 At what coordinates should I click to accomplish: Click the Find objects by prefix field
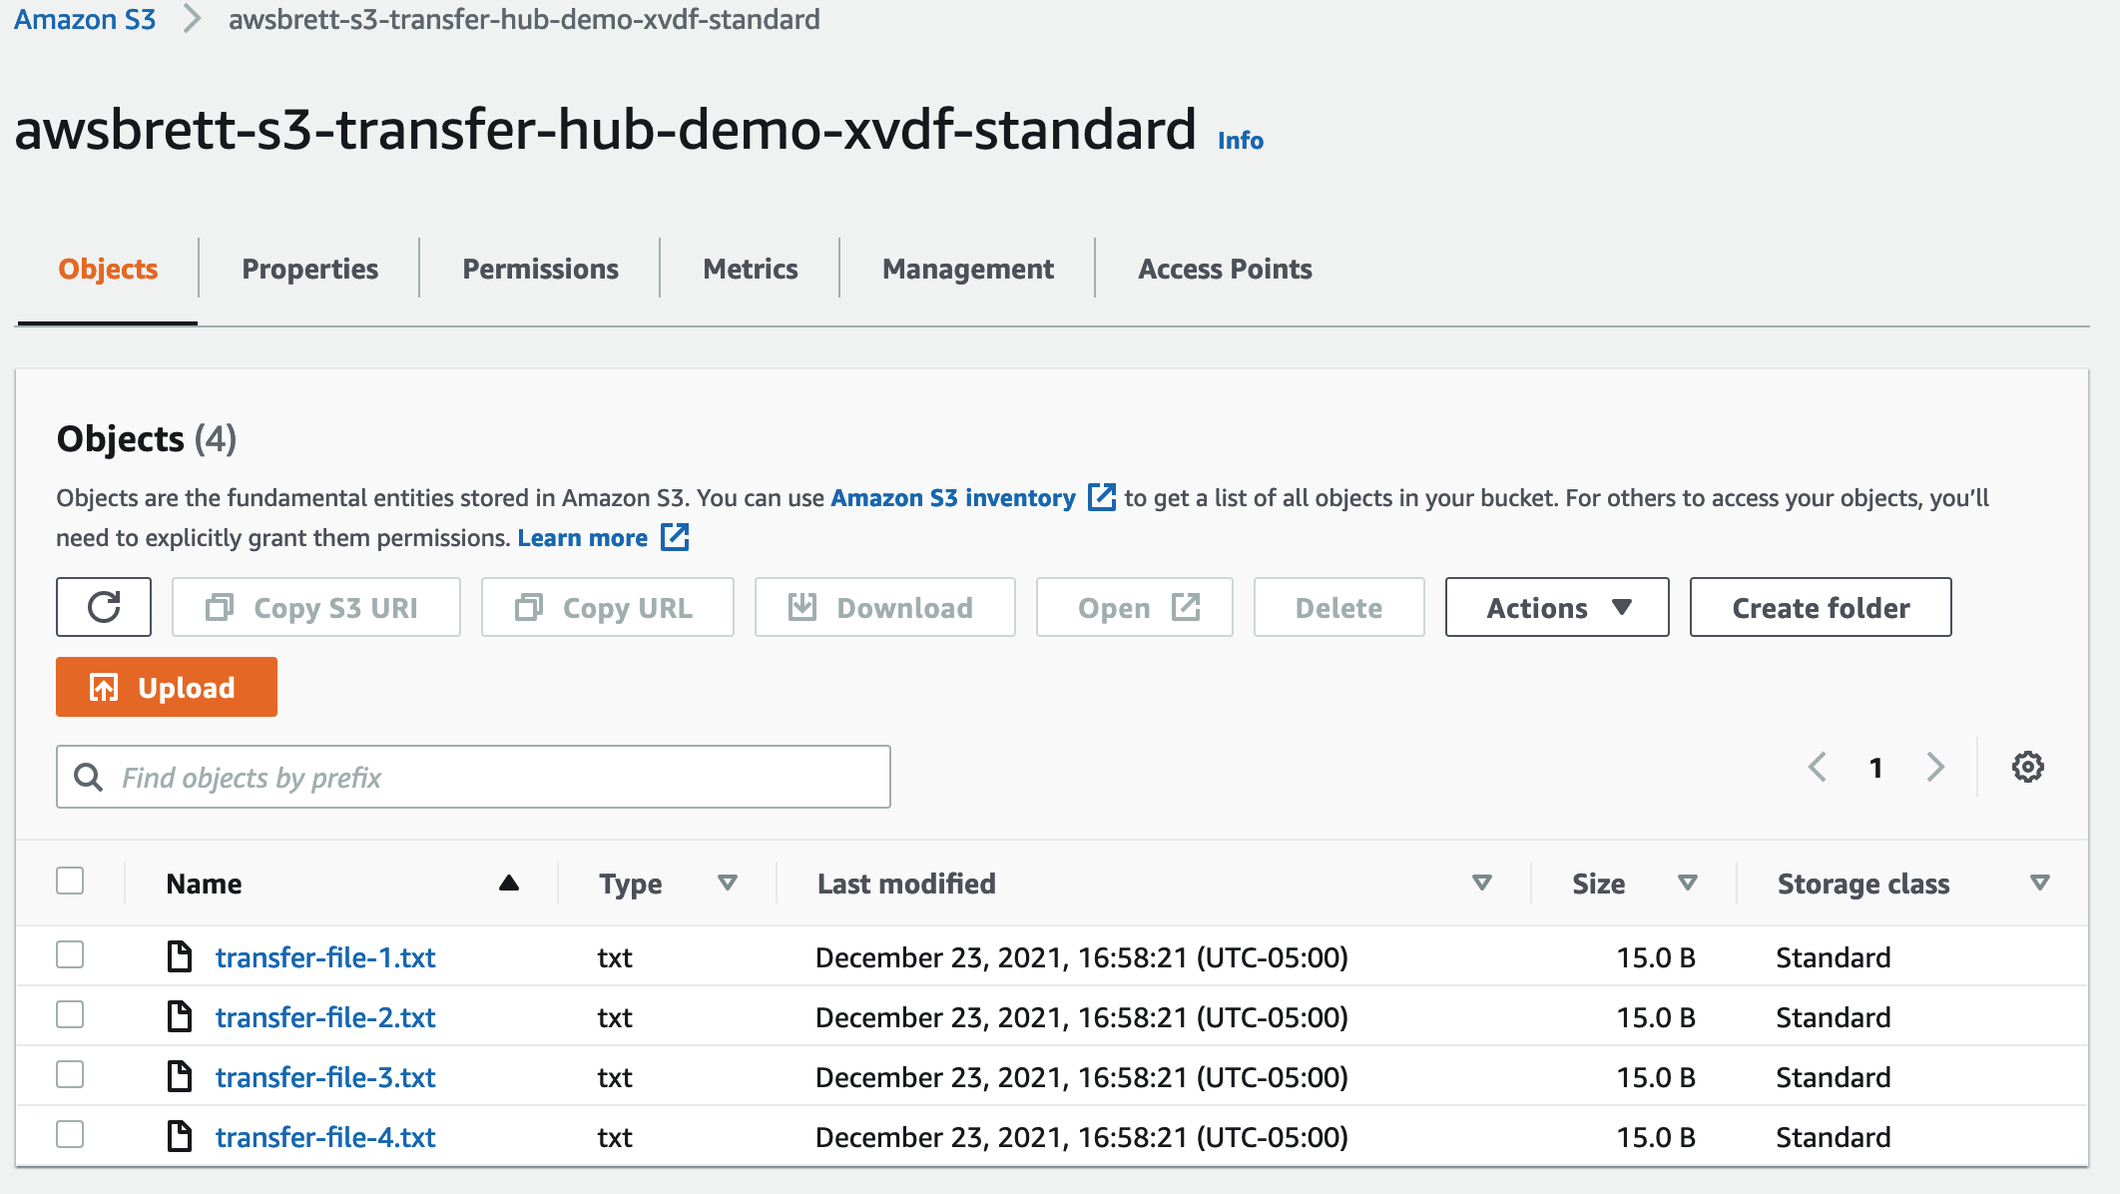(473, 777)
